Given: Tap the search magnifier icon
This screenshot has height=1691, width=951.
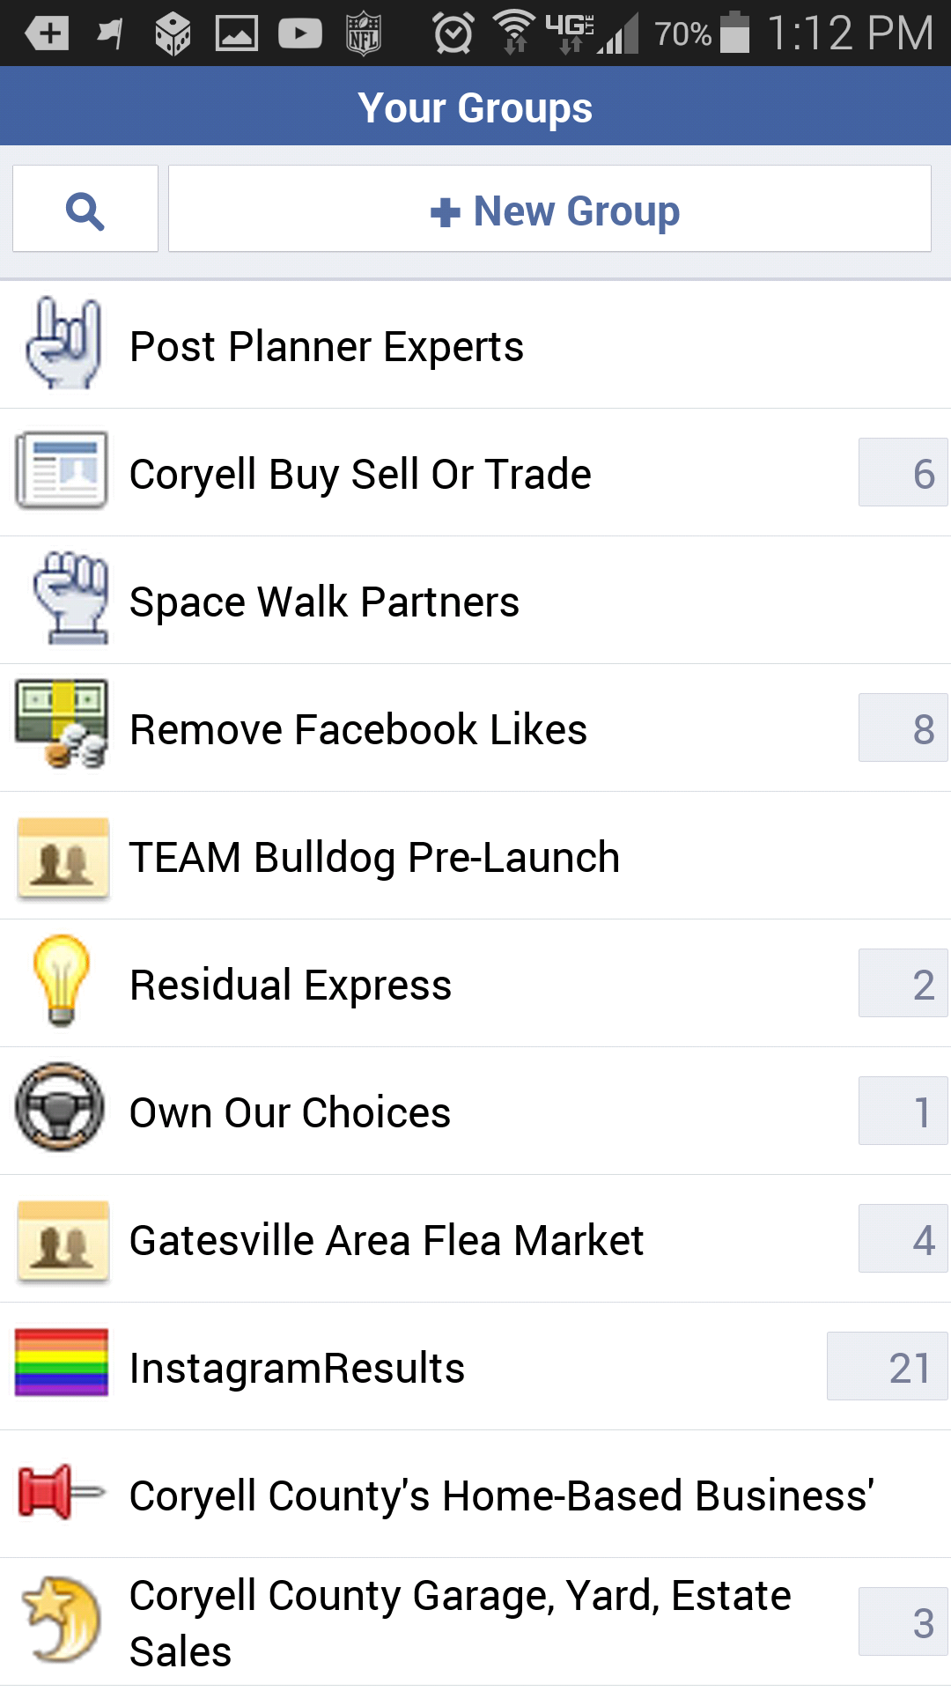Looking at the screenshot, I should click(85, 209).
